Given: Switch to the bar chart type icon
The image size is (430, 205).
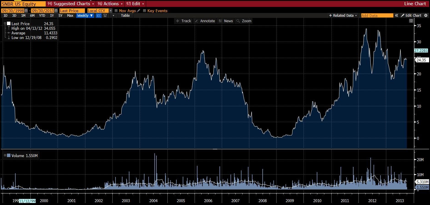Looking at the screenshot, I should coord(105,16).
